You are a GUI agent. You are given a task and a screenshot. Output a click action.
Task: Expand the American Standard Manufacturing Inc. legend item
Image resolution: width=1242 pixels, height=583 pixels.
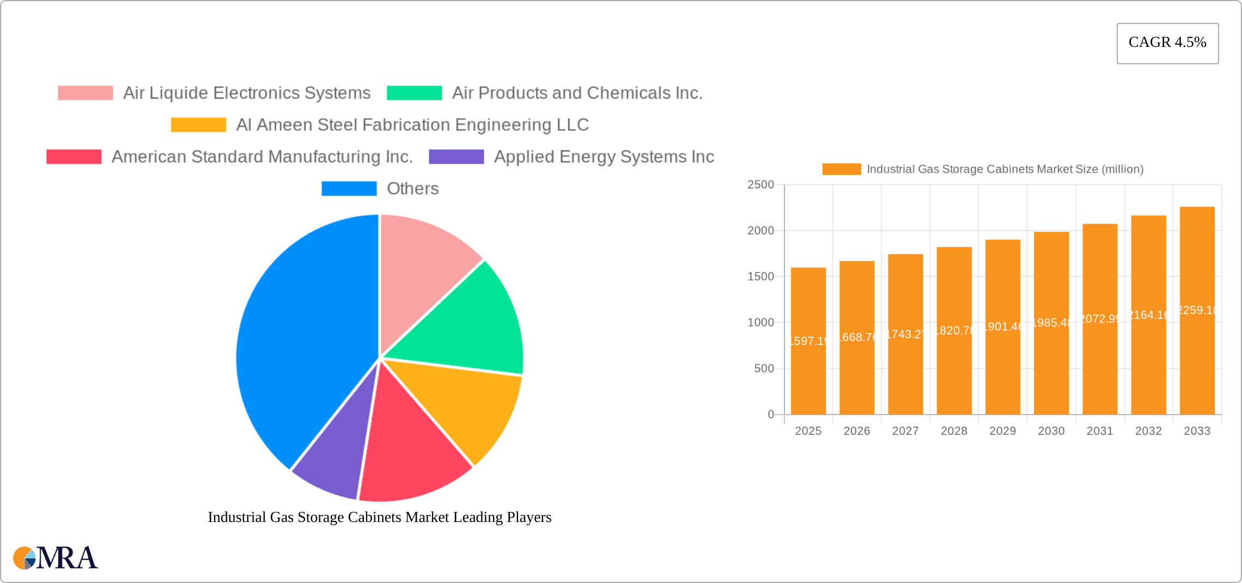tap(263, 157)
